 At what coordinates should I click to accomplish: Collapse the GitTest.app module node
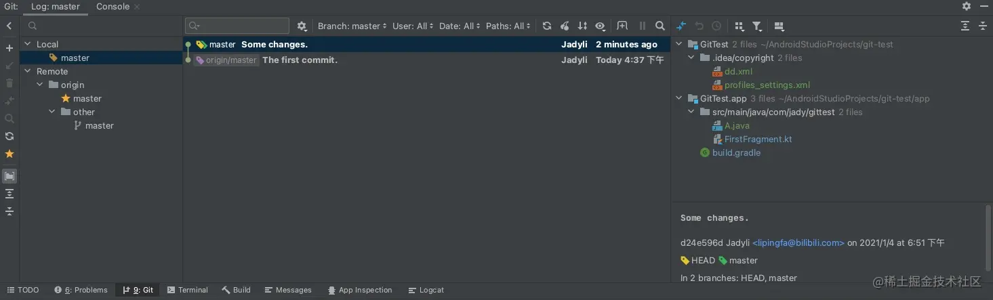tap(679, 98)
